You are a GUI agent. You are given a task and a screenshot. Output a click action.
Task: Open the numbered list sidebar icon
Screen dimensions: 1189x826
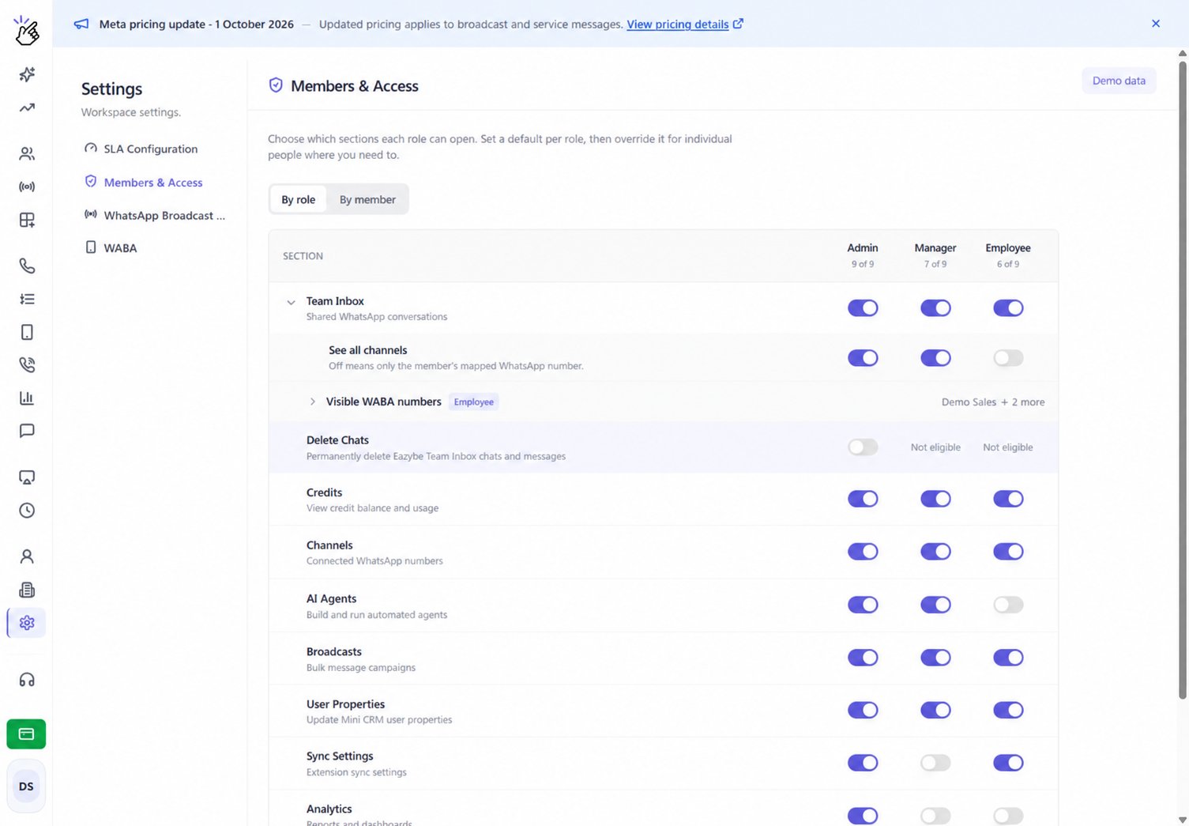point(27,299)
